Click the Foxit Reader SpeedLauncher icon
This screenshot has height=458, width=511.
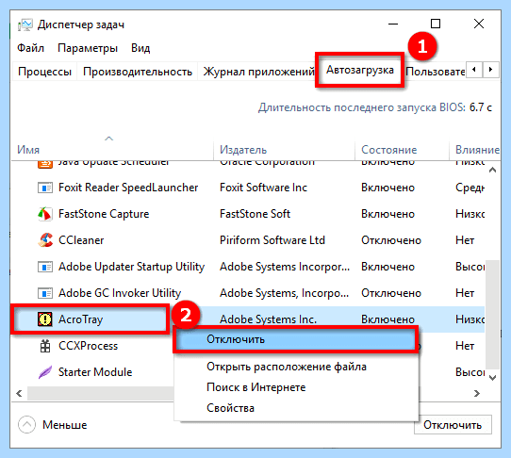click(45, 188)
